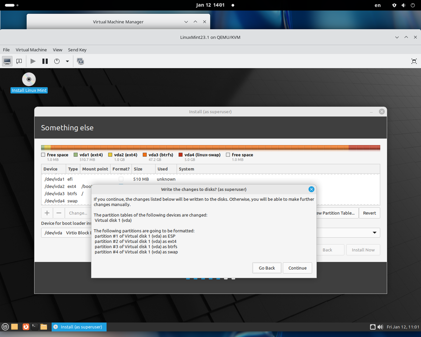Launch the Terminal from the Mint panel
Viewport: 421px width, 337px height.
35,327
